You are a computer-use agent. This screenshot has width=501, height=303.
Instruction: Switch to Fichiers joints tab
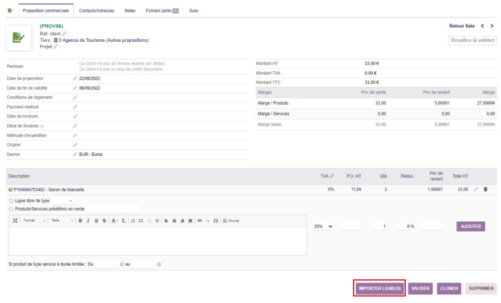coord(162,10)
